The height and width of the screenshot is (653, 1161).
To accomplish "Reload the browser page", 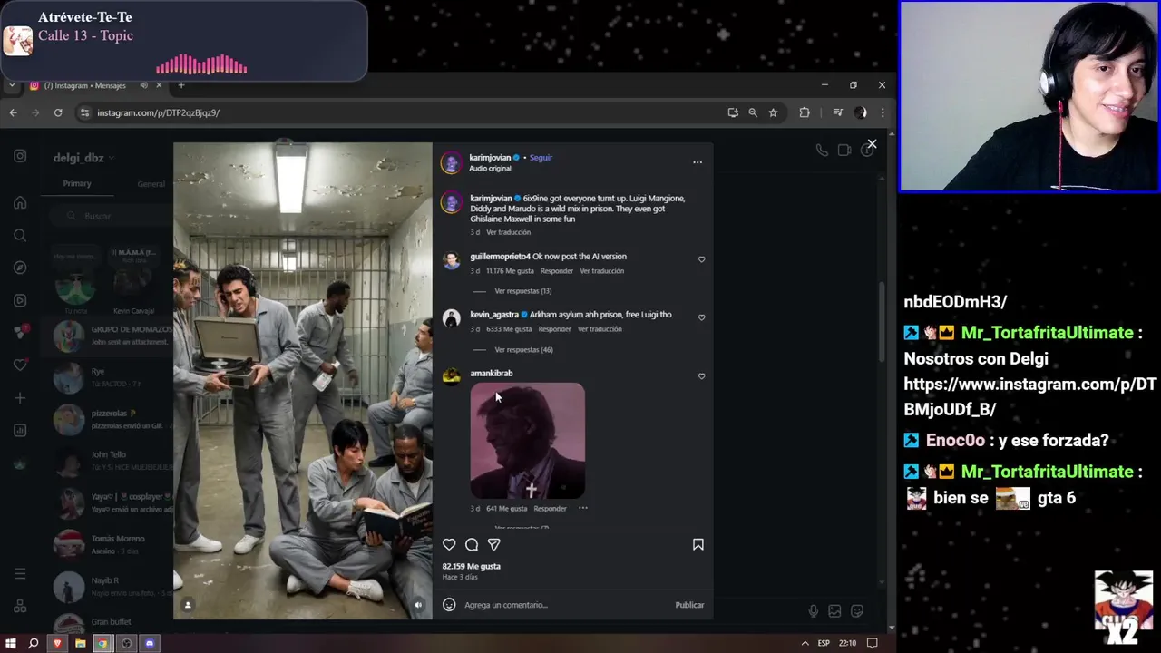I will click(58, 112).
